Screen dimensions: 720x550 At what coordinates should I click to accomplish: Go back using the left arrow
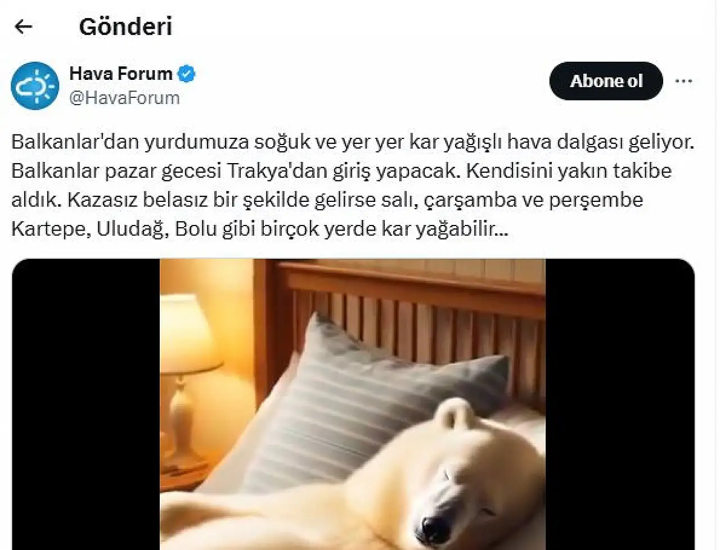23,26
